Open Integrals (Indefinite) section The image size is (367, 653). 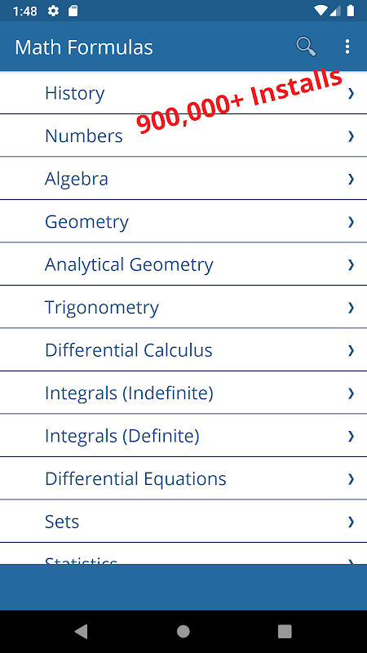point(183,393)
